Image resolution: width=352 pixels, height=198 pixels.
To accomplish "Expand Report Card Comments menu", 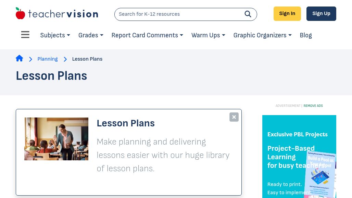I will coord(147,35).
